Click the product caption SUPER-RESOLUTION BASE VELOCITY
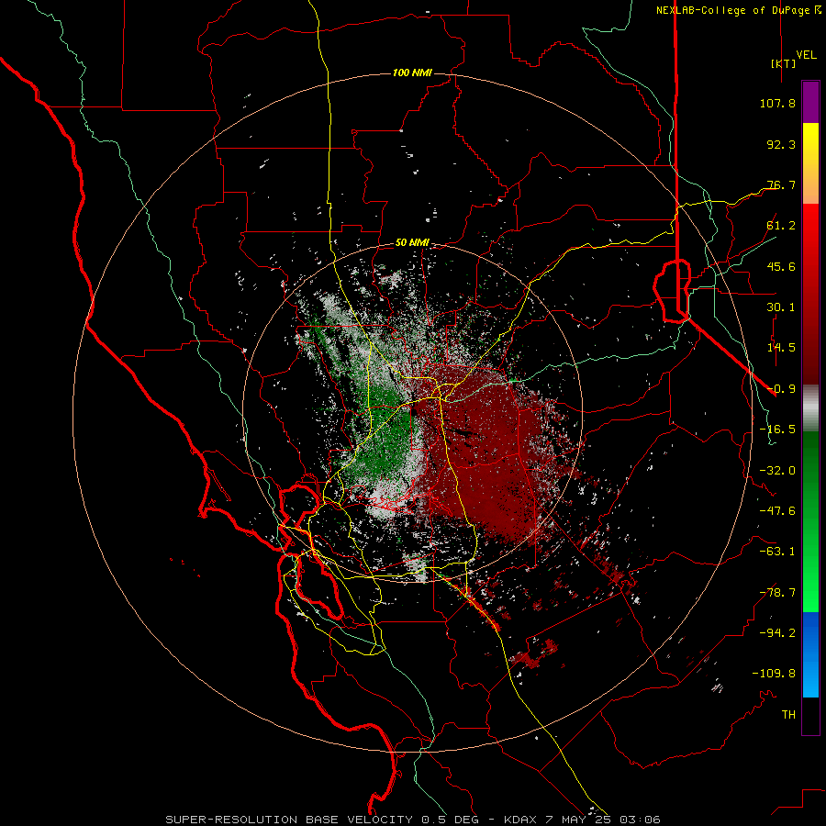The image size is (826, 826). point(289,820)
